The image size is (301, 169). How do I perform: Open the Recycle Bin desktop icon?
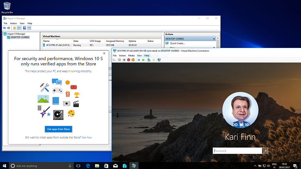pos(7,8)
